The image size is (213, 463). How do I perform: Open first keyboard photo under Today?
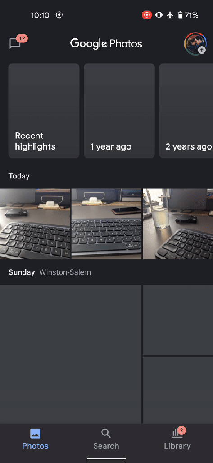point(35,224)
